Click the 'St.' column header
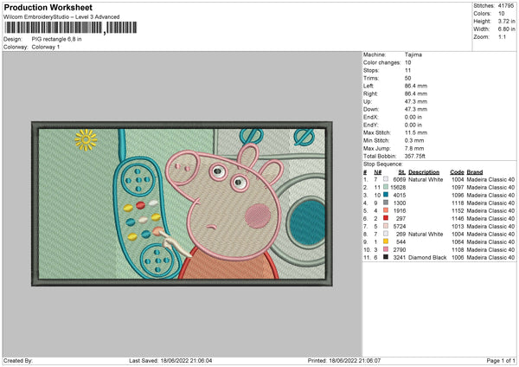 402,172
